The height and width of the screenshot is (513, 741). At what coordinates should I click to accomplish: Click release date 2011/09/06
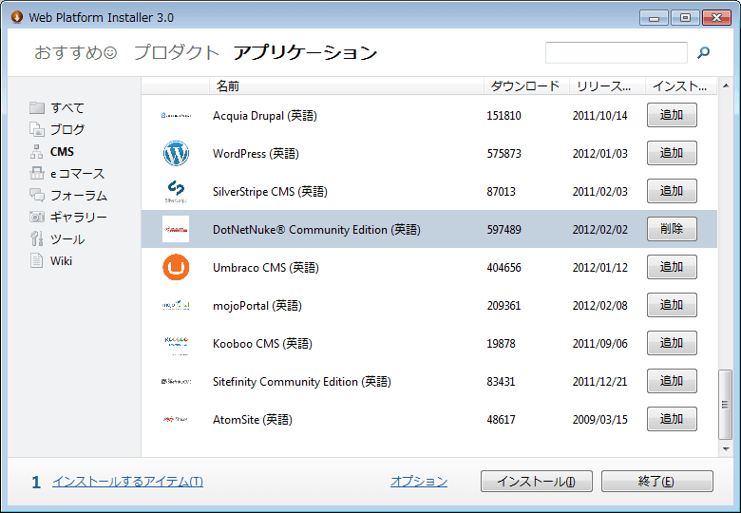(599, 343)
